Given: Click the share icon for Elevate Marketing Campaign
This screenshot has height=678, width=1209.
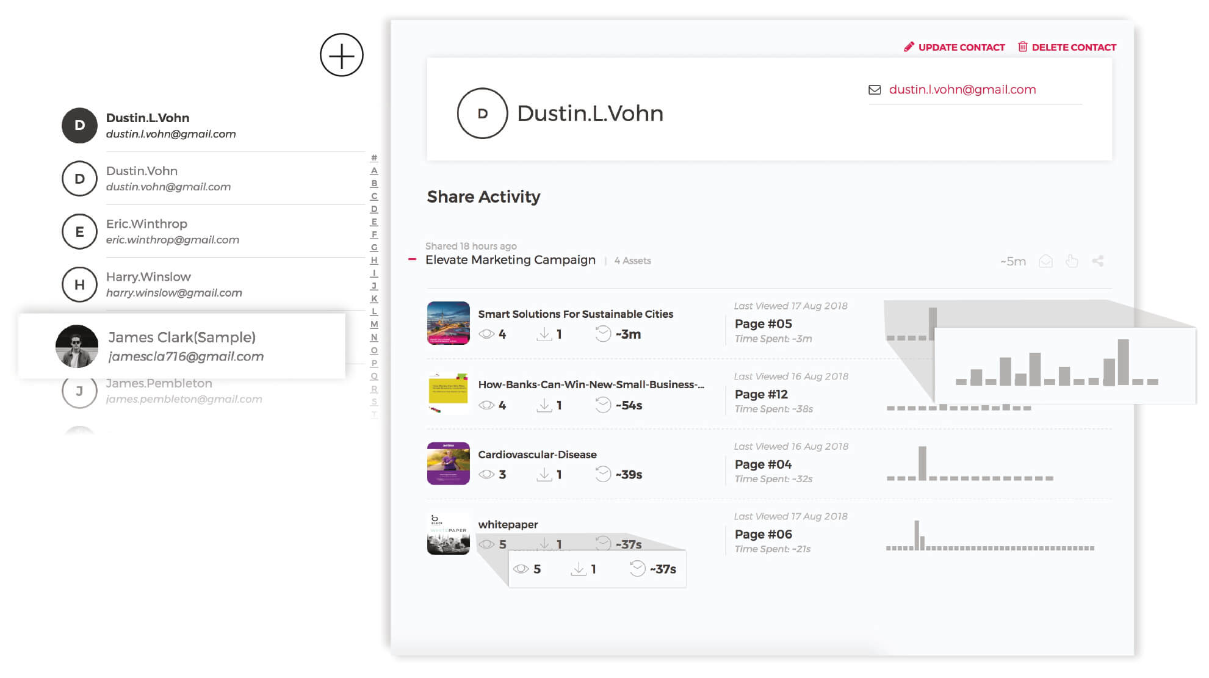Looking at the screenshot, I should pos(1097,261).
